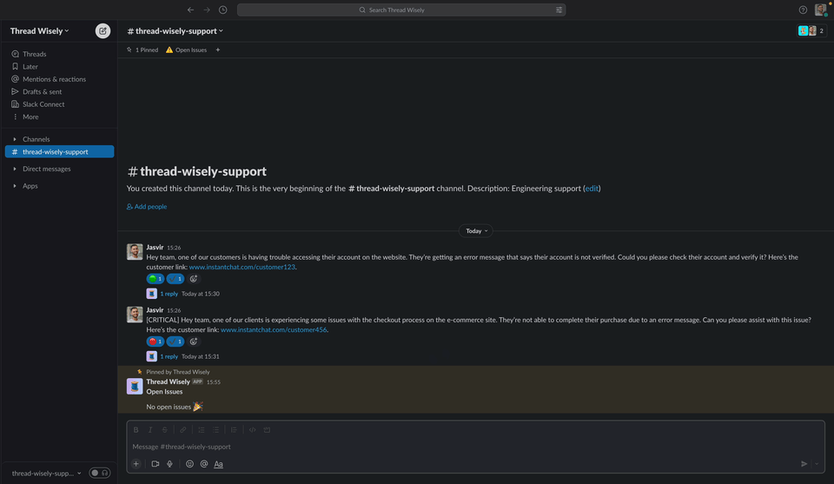Open More in the sidebar
The width and height of the screenshot is (834, 484).
(30, 117)
